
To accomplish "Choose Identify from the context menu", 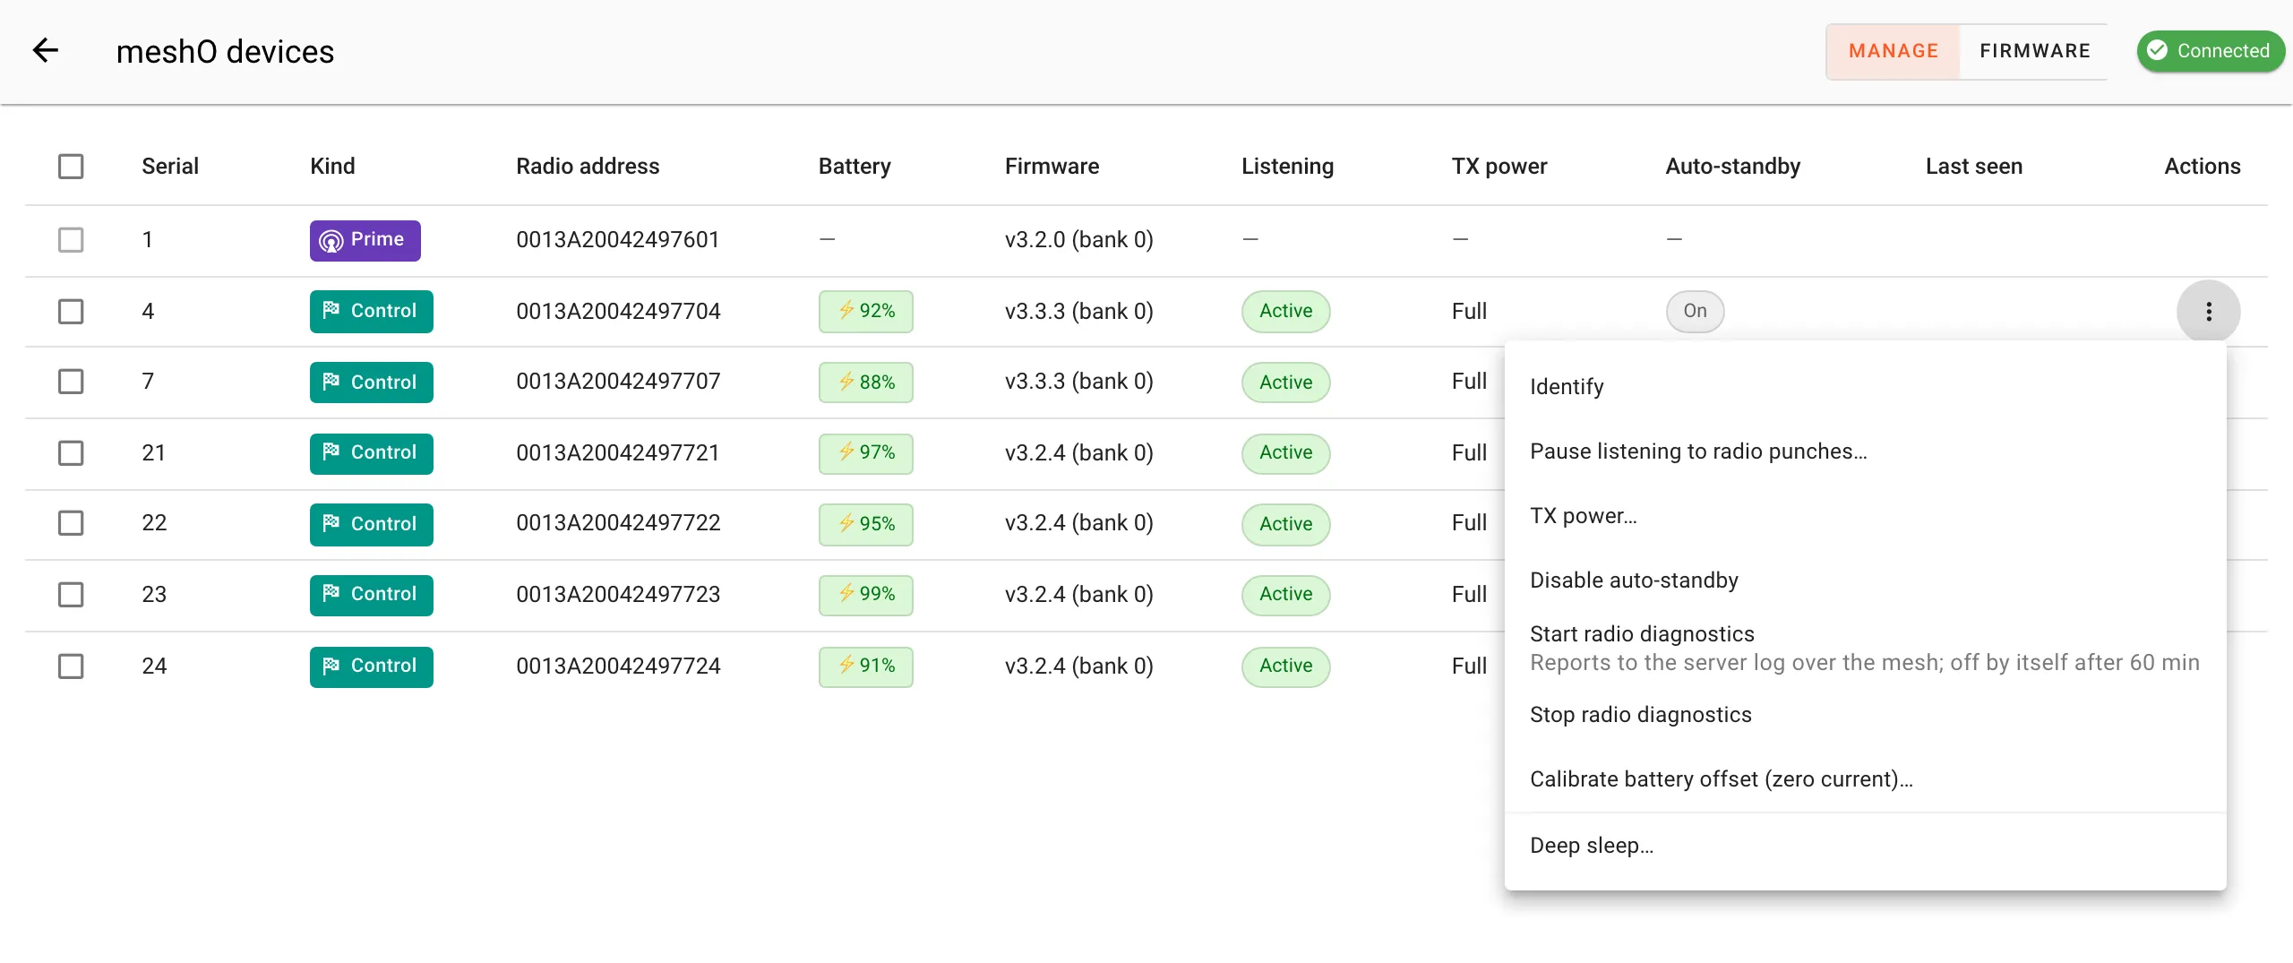I will click(x=1865, y=387).
